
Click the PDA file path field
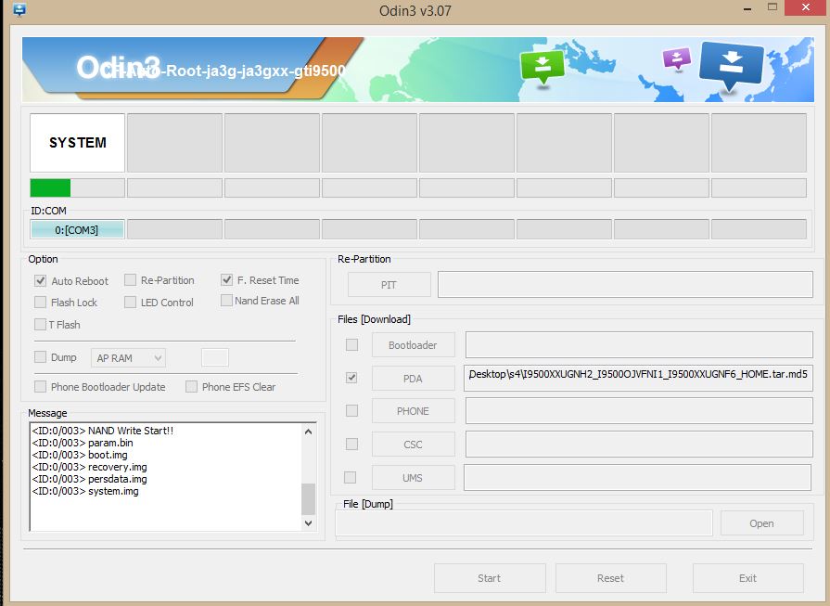point(638,378)
